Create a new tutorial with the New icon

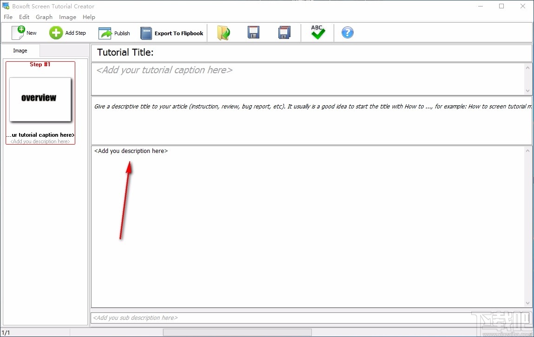click(x=23, y=32)
